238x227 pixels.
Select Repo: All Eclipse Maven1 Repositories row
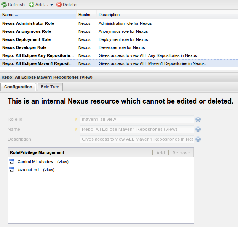pyautogui.click(x=119, y=63)
